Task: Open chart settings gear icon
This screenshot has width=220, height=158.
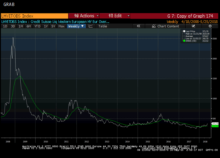Action: [x=210, y=26]
